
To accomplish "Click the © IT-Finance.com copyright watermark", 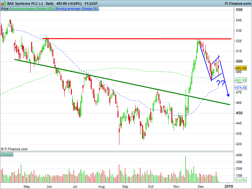I will 14,149.
